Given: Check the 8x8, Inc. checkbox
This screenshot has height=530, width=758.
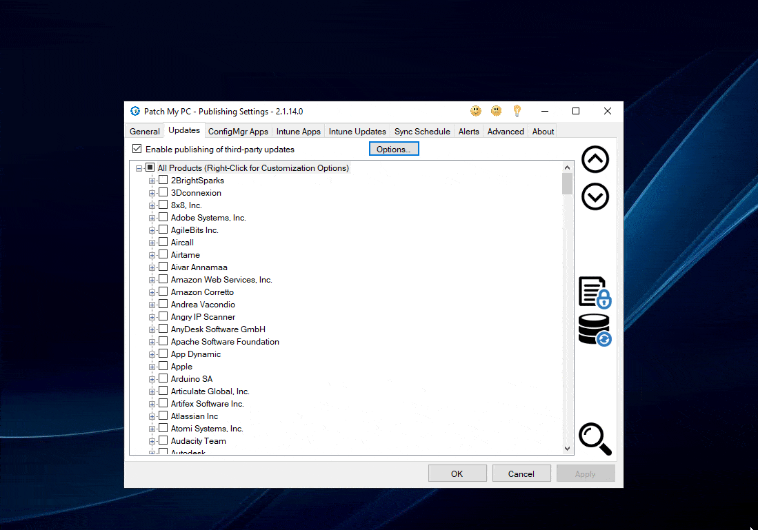Looking at the screenshot, I should [163, 205].
